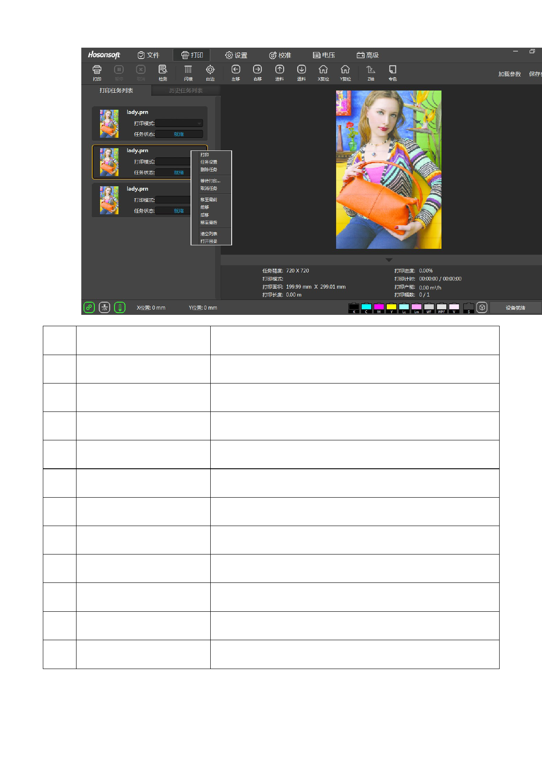
Task: Click the 白边 (white margin) toolbar icon
Action: coord(210,72)
